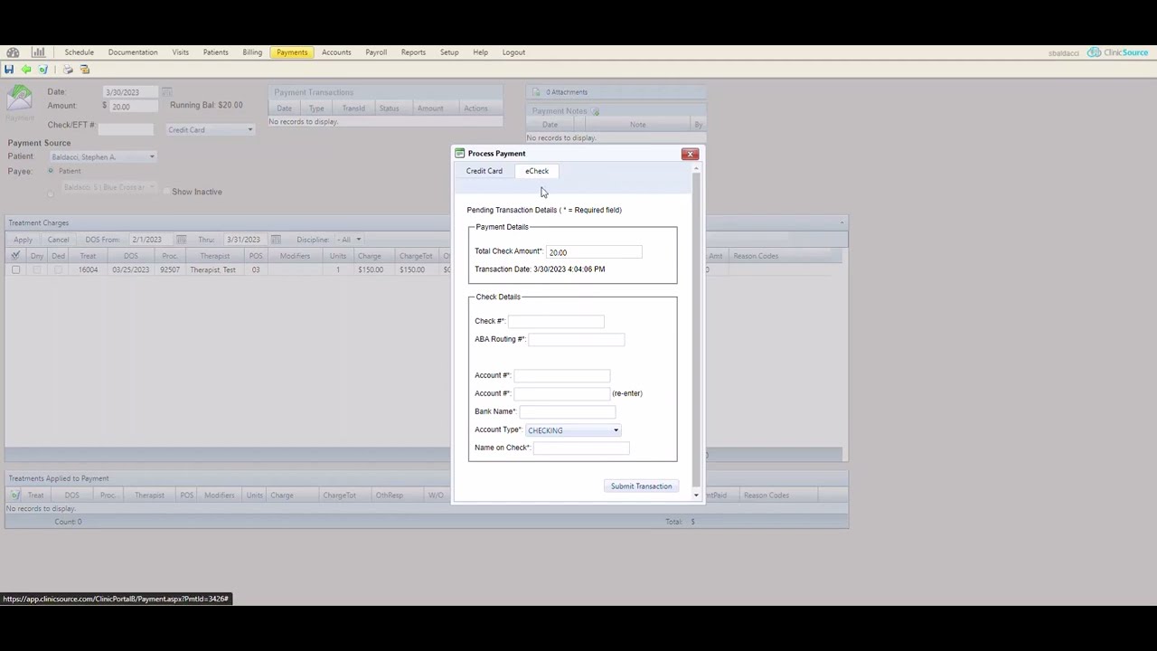Viewport: 1157px width, 651px height.
Task: Add a payment note icon
Action: point(595,111)
